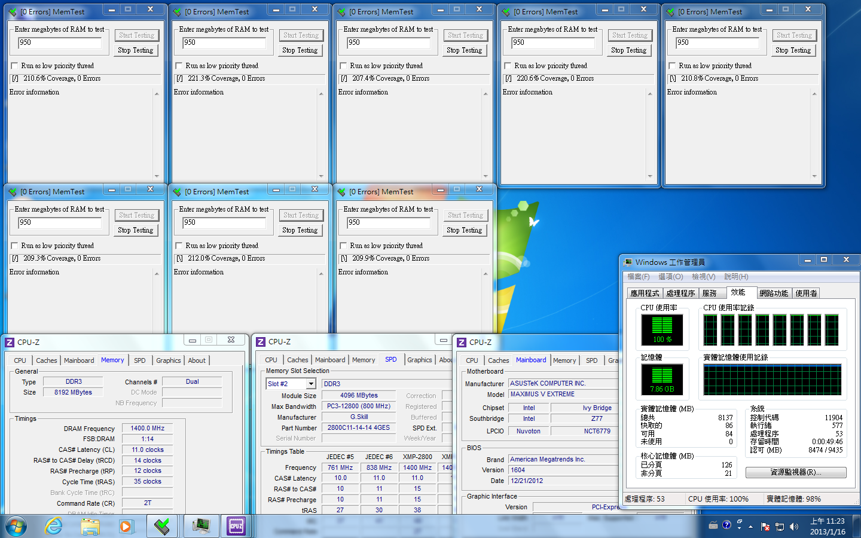
Task: Stop Testing in 220.6% coverage MemTest window
Action: (x=629, y=50)
